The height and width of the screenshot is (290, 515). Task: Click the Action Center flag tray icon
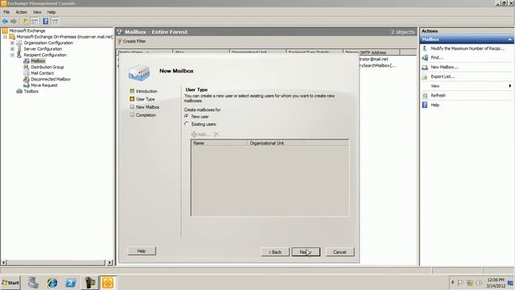coord(460,283)
